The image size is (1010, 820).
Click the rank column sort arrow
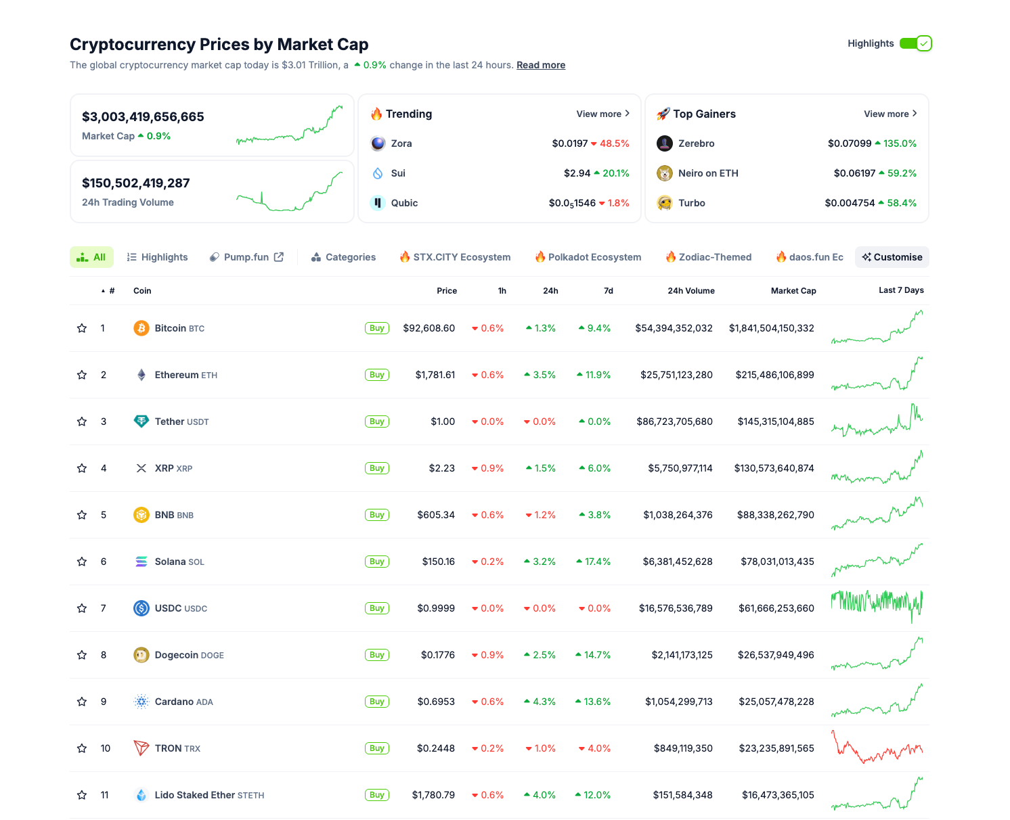[102, 290]
